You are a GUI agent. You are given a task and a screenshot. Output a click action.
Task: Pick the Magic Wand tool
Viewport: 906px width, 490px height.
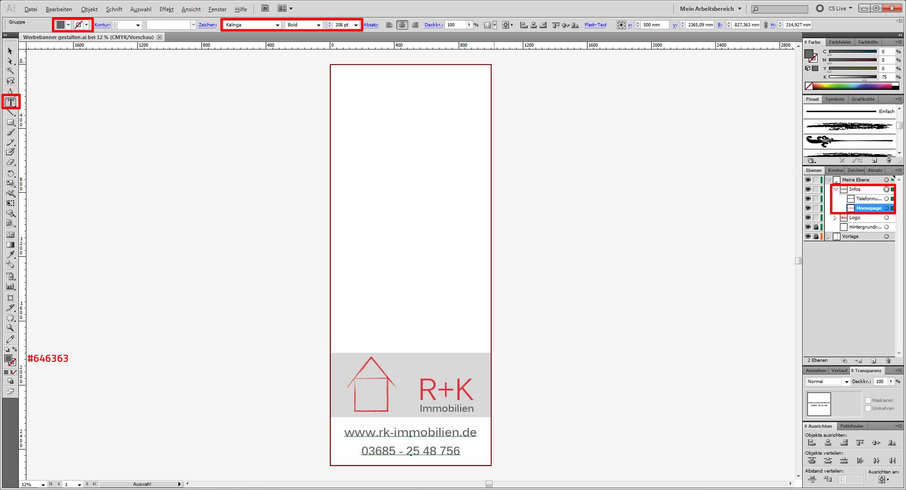pos(10,71)
